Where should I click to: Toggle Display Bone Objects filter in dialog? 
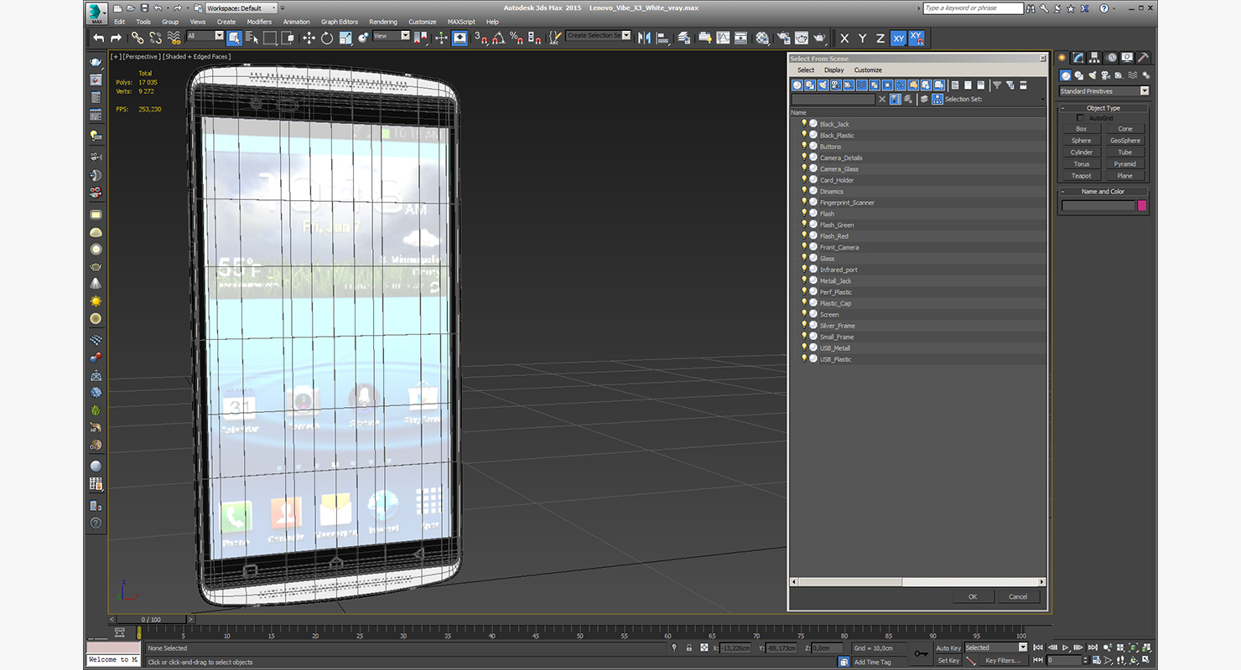[x=900, y=85]
